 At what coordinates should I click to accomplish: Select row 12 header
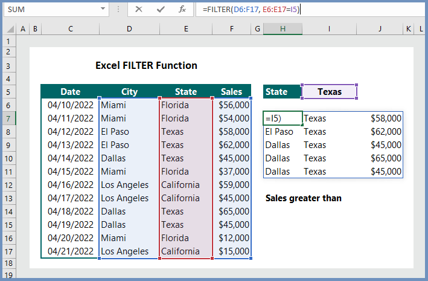(x=8, y=185)
